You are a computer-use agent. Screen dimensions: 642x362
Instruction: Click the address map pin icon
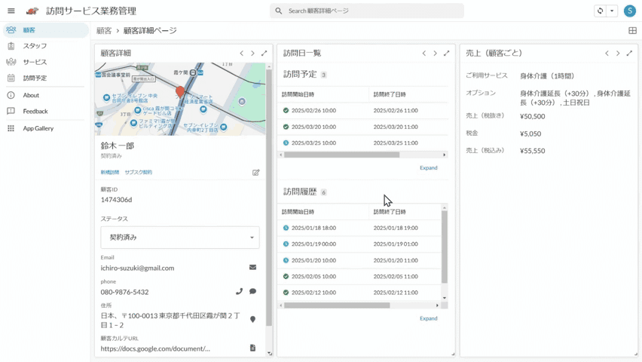tap(252, 319)
